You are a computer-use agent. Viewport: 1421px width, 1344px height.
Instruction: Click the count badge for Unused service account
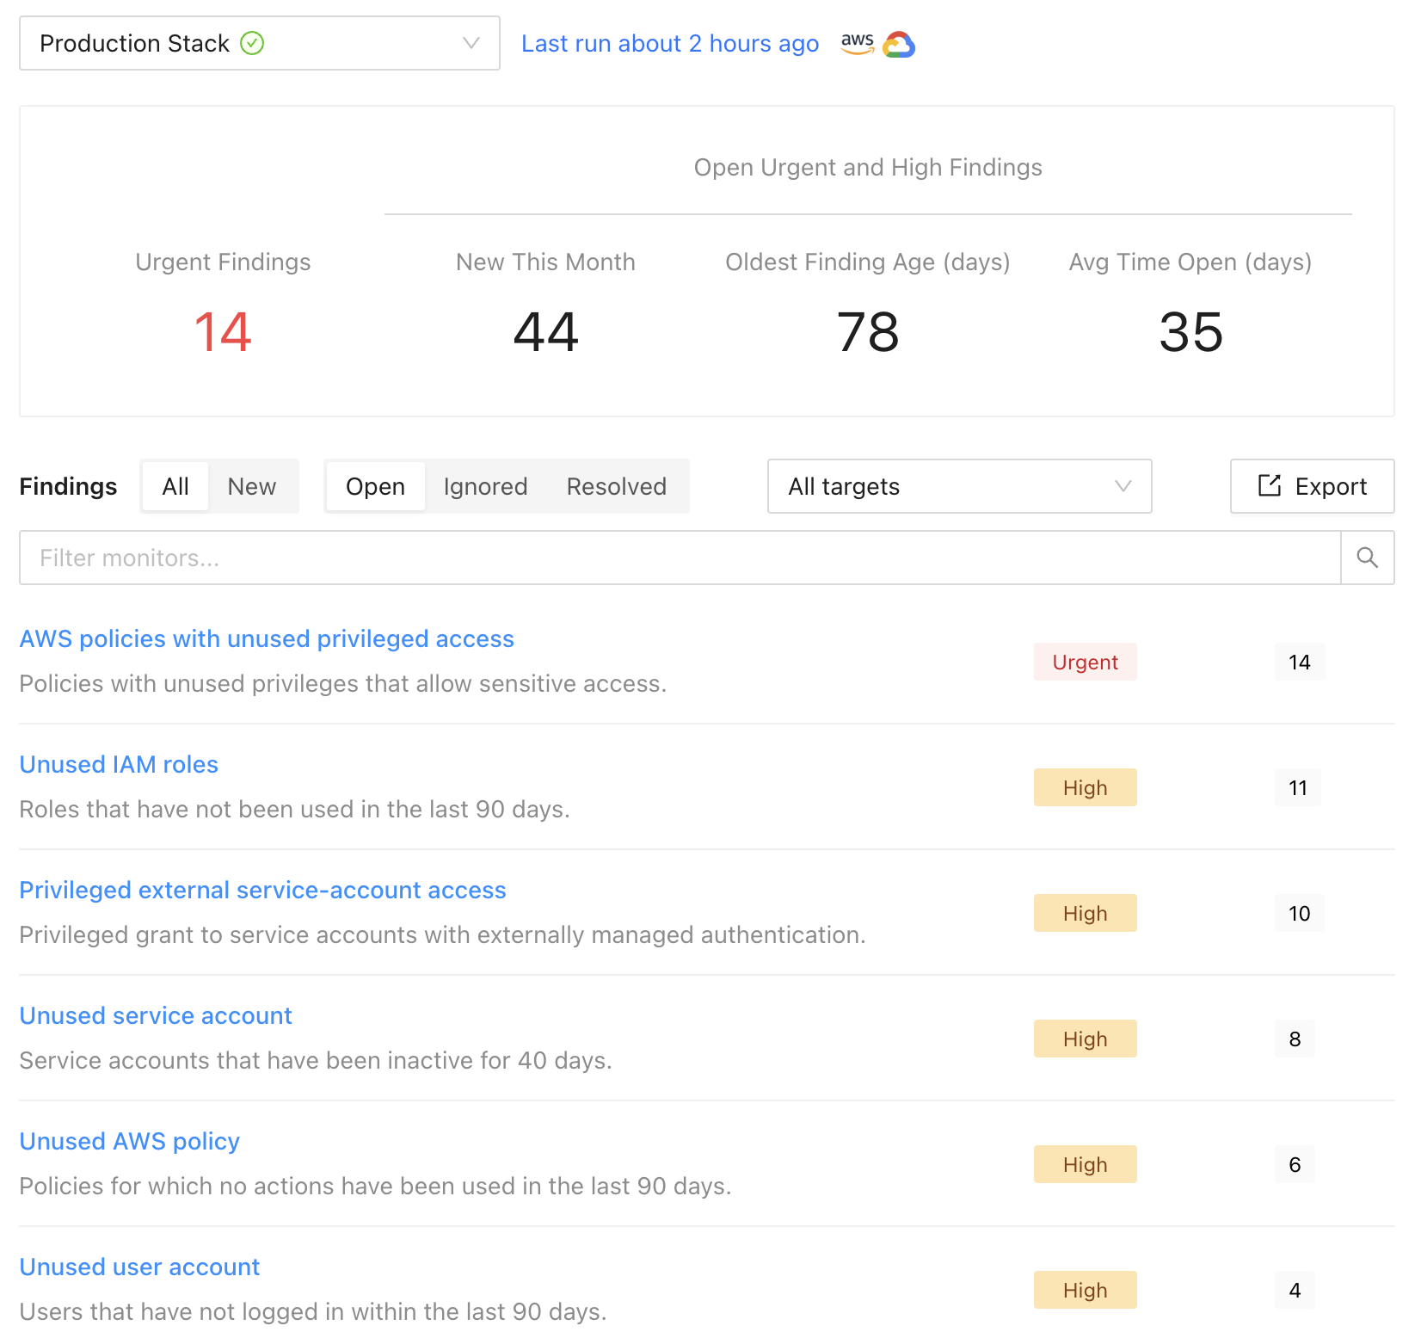coord(1295,1039)
